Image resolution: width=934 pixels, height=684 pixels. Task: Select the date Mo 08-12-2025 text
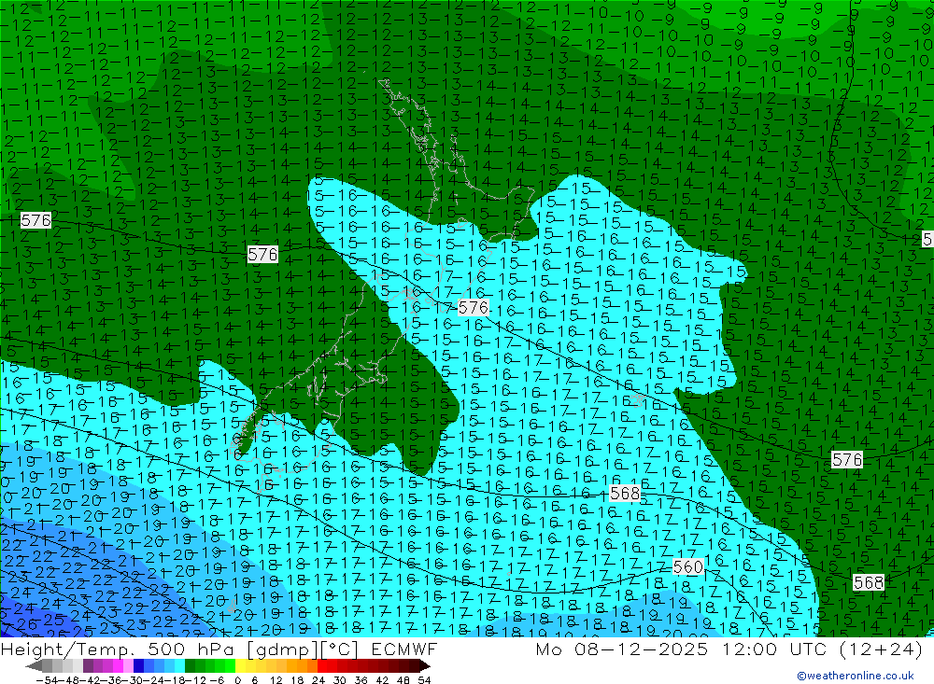(x=616, y=649)
